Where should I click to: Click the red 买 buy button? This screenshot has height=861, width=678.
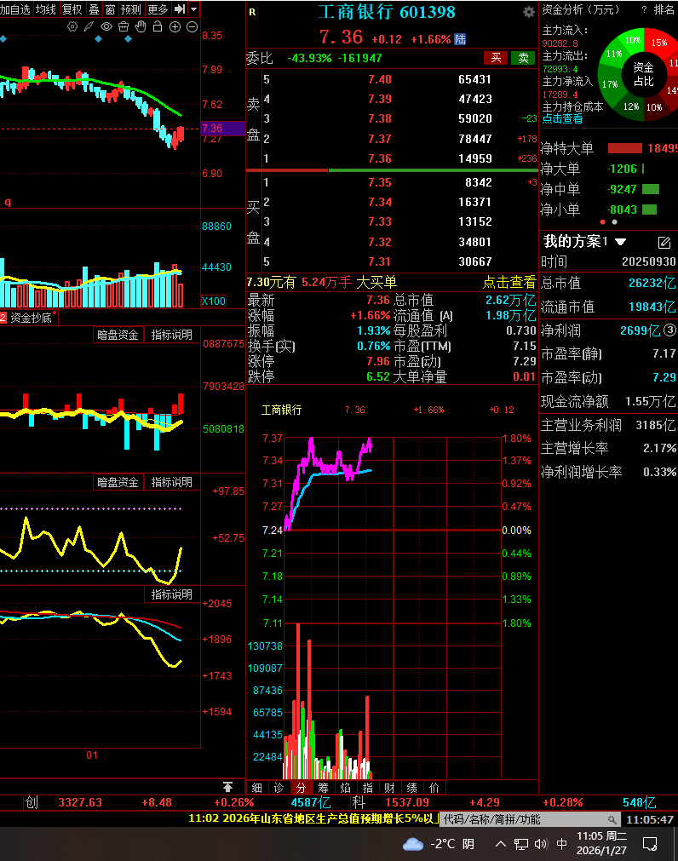click(496, 58)
